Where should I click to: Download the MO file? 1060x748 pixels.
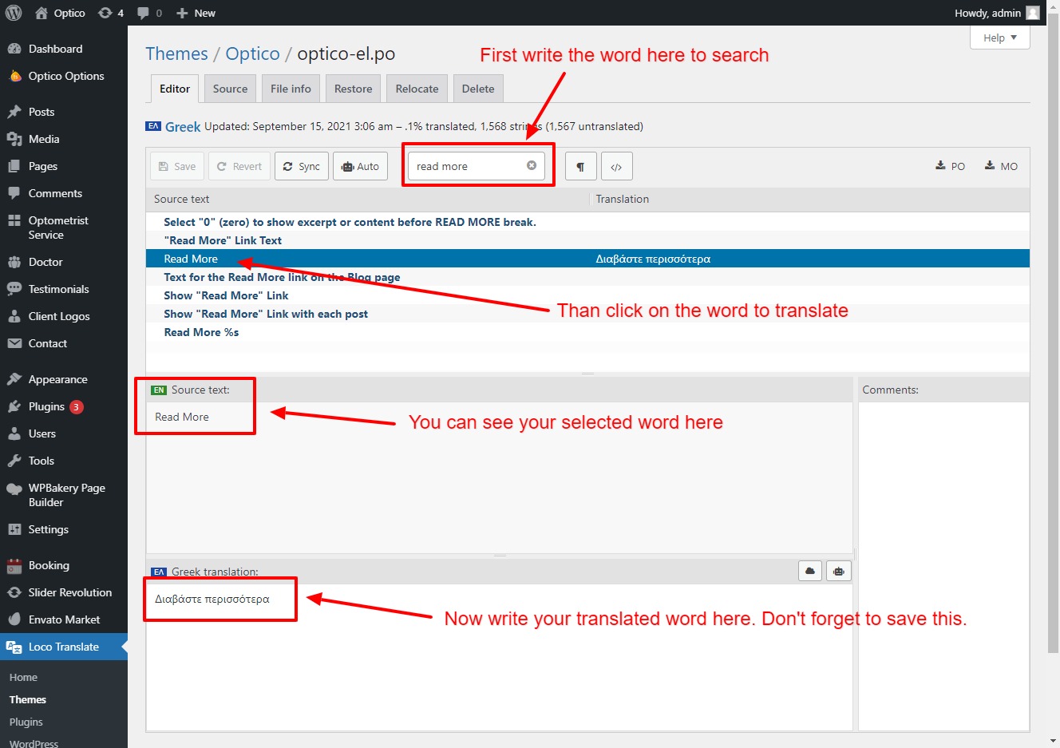(1001, 166)
